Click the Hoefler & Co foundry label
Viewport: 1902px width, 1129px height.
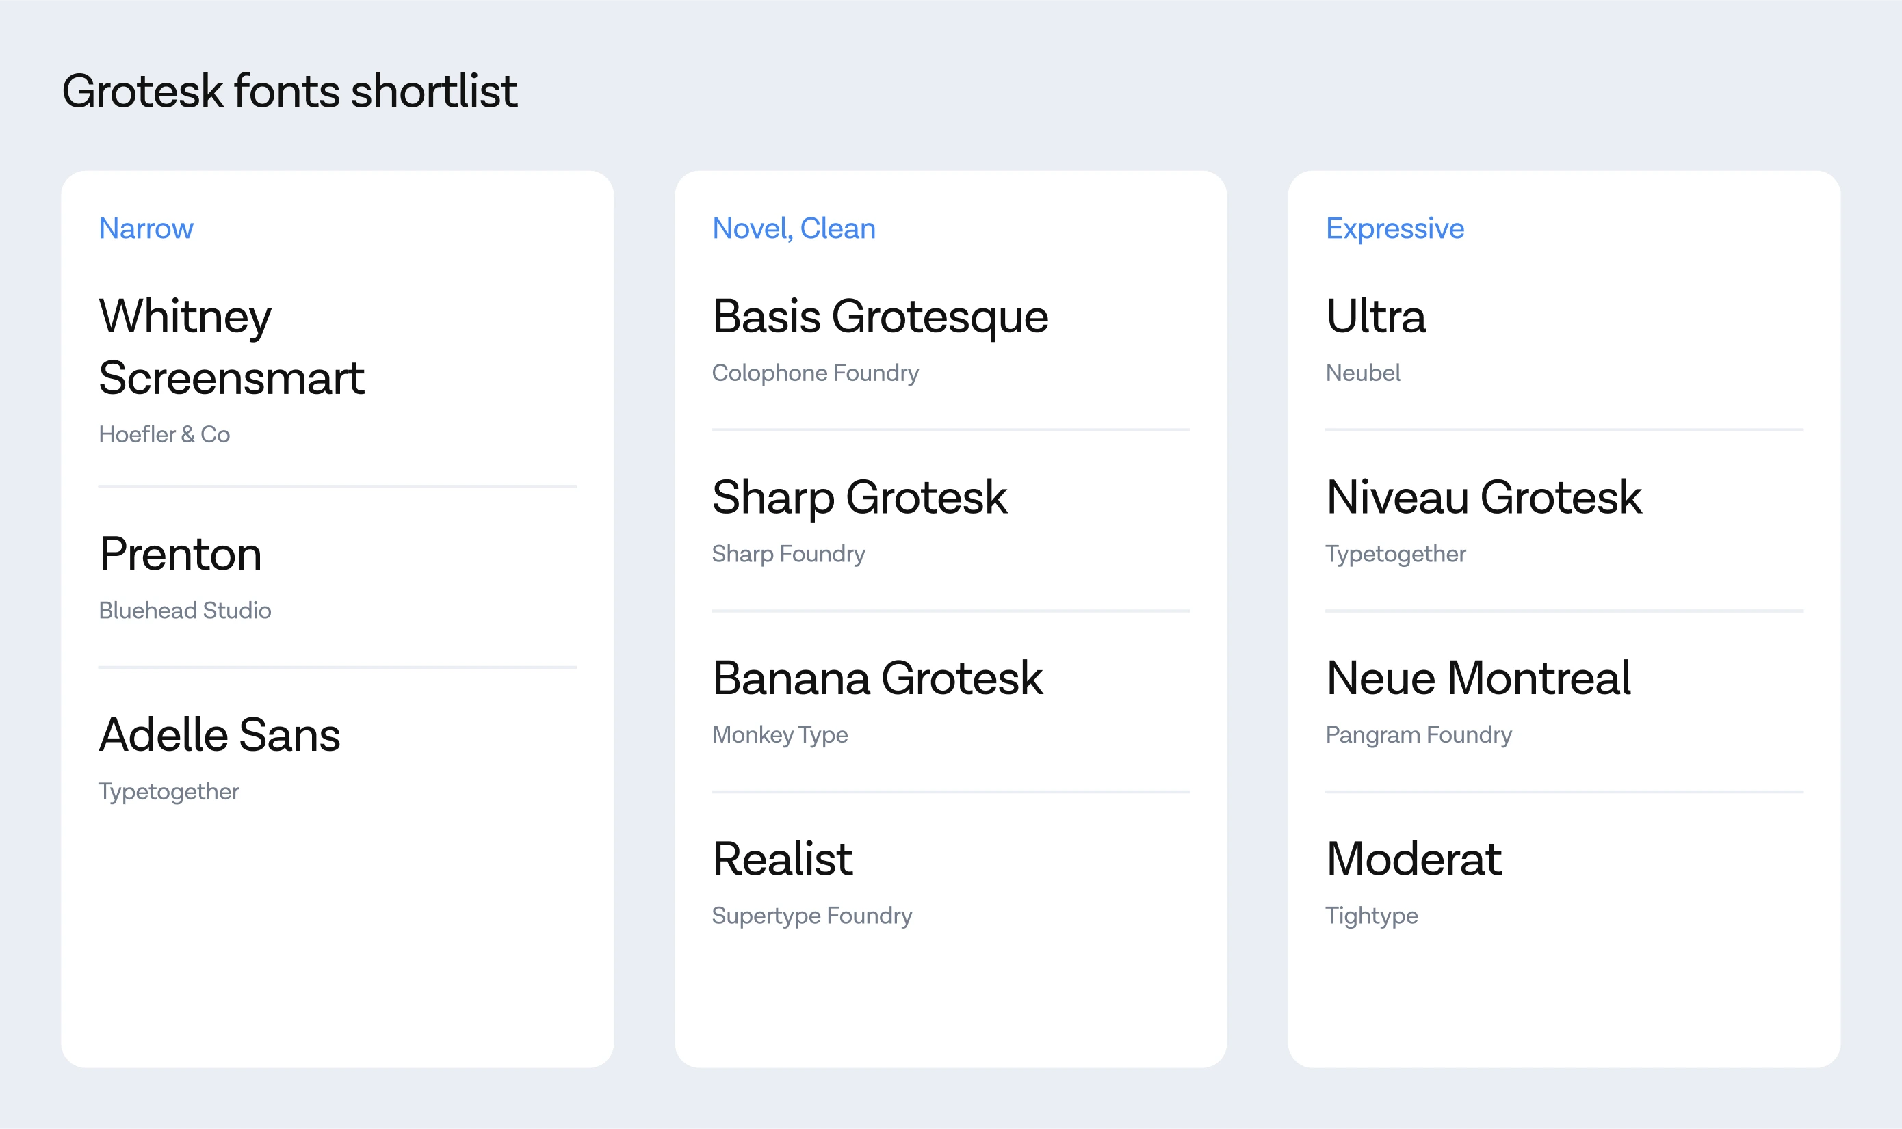[164, 434]
